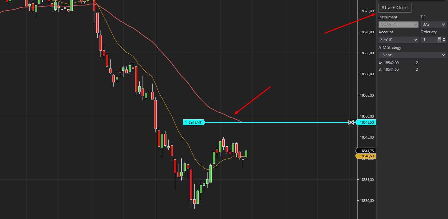Select the orange 18540,59 indicator price marker
The width and height of the screenshot is (448, 219).
point(367,156)
